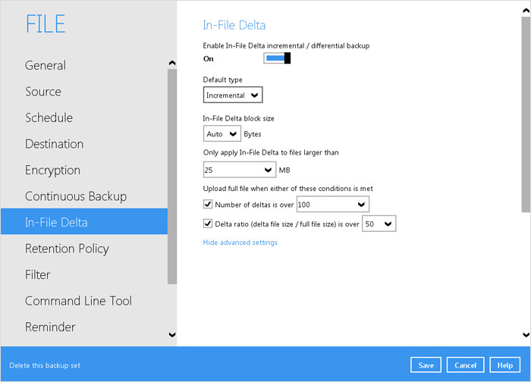
Task: Click Delete this backup set
Action: tap(45, 365)
